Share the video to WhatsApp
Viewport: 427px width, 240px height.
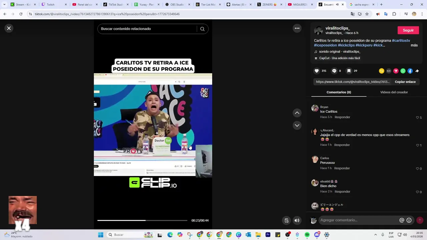[x=403, y=71]
